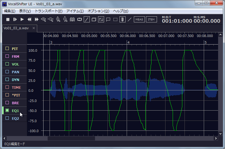225x149 pixels.
Task: Select the dashed rectangle selection tool
Action: pos(115,19)
